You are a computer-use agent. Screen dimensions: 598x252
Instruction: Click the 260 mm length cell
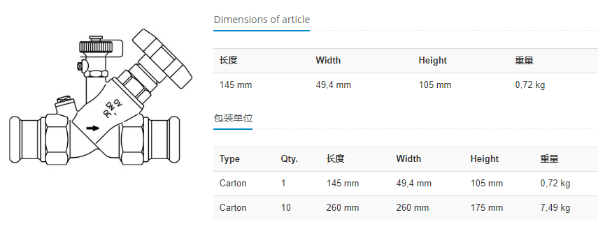pos(343,208)
